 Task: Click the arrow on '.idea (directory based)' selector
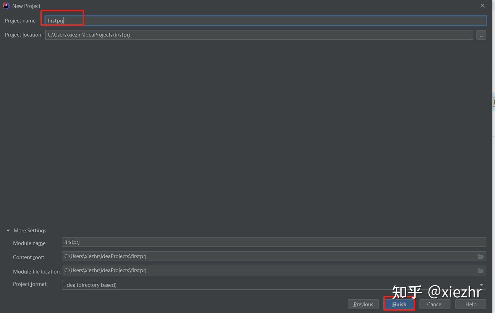click(x=481, y=285)
